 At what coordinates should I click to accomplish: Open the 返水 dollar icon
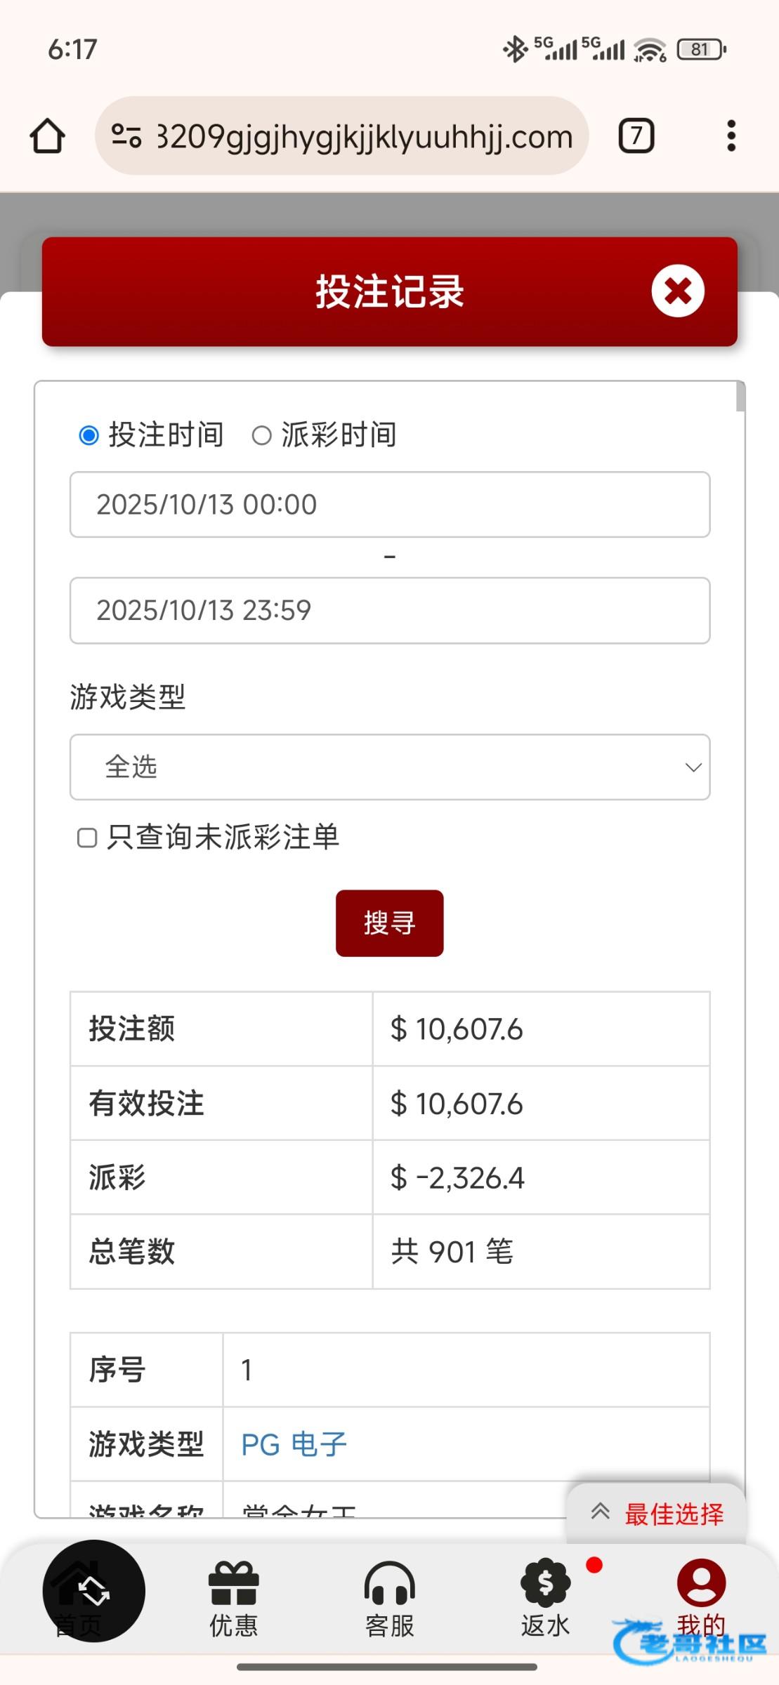tap(545, 1584)
